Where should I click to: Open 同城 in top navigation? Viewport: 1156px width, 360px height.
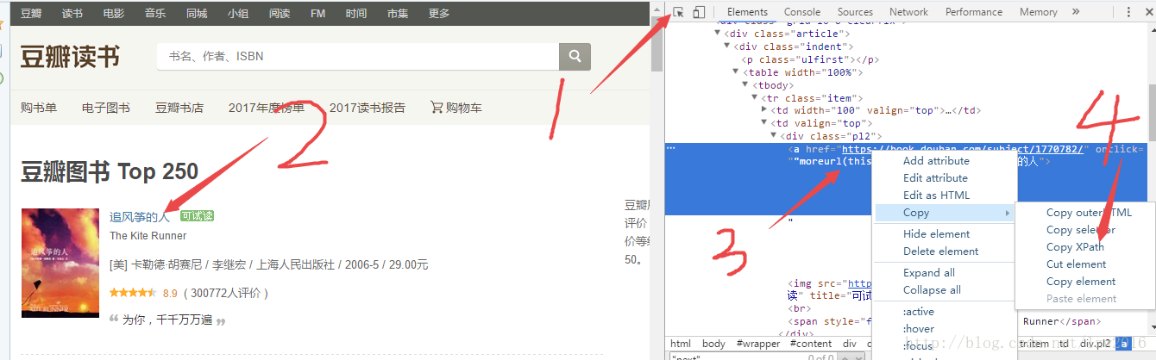[197, 13]
